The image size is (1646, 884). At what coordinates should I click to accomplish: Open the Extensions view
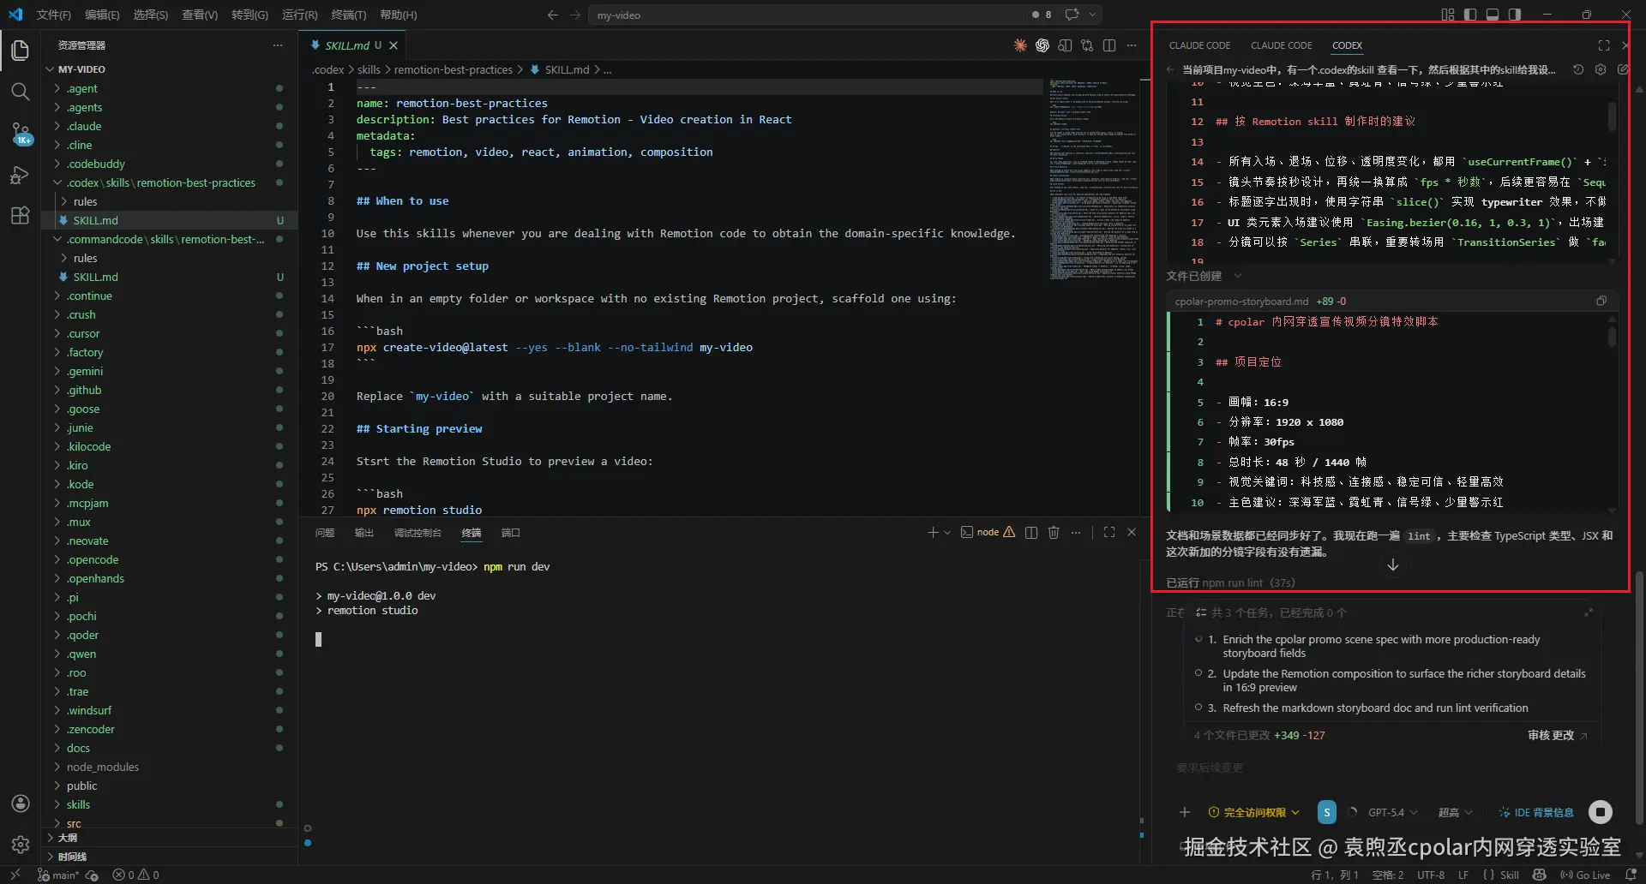pos(21,215)
